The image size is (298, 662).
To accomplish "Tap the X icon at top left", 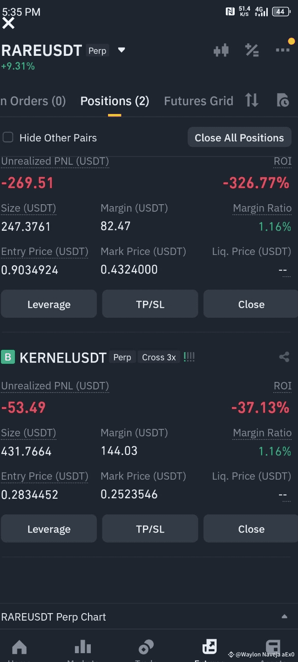I will click(8, 23).
